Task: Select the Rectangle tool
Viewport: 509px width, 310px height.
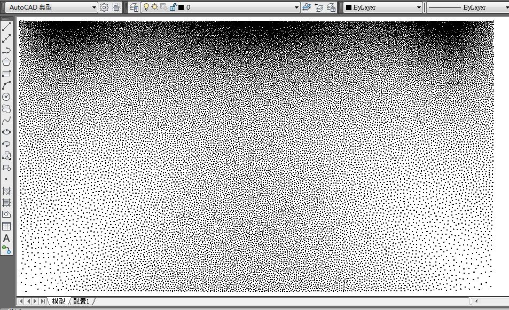Action: click(6, 74)
